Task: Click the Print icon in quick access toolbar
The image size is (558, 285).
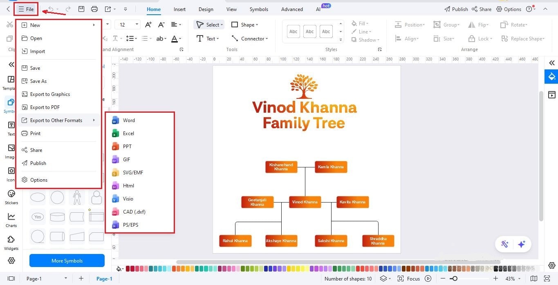Action: 94,9
